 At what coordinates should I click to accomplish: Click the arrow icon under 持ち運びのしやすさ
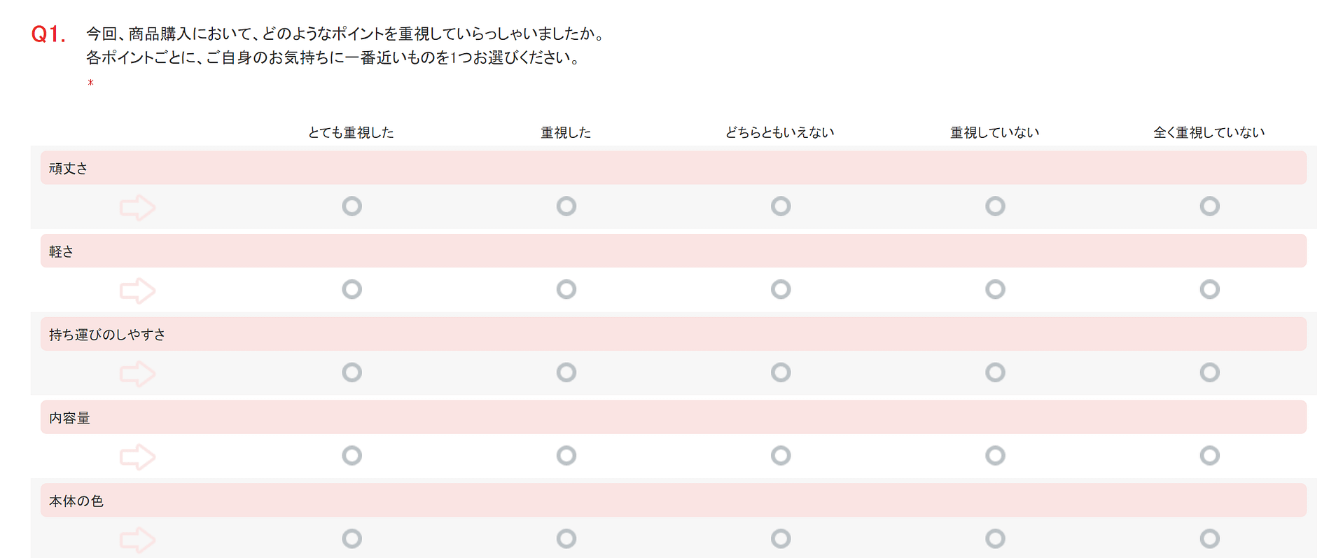tap(137, 374)
